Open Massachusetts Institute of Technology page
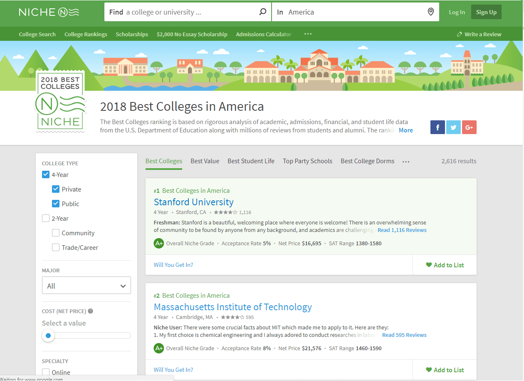524x381 pixels. coord(233,307)
